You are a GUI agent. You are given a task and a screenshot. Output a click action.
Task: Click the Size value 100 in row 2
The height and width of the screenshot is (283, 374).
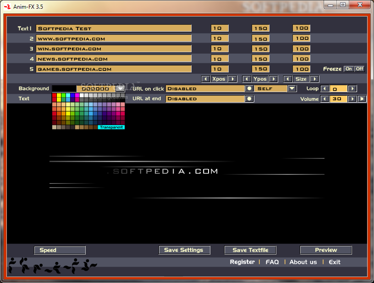302,38
